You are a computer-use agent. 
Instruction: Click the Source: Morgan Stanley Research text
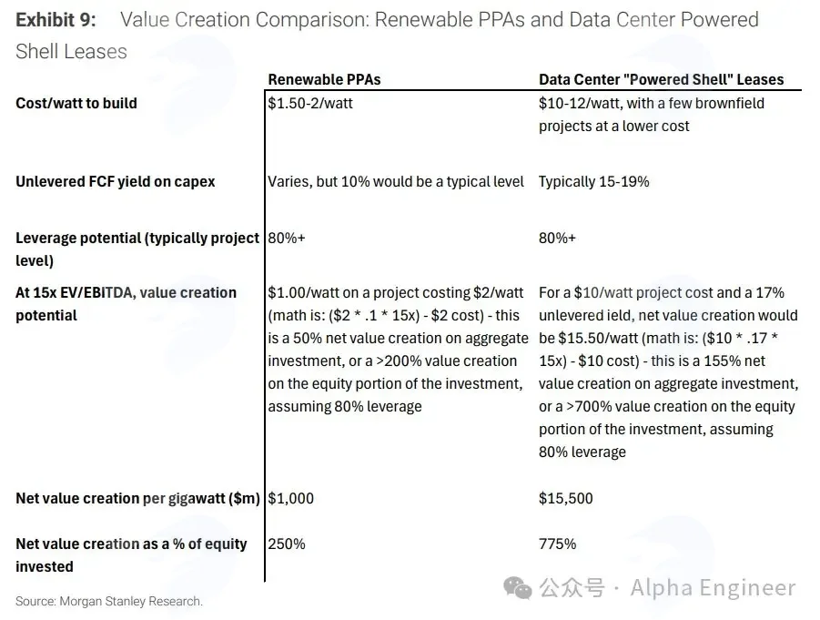tap(109, 601)
